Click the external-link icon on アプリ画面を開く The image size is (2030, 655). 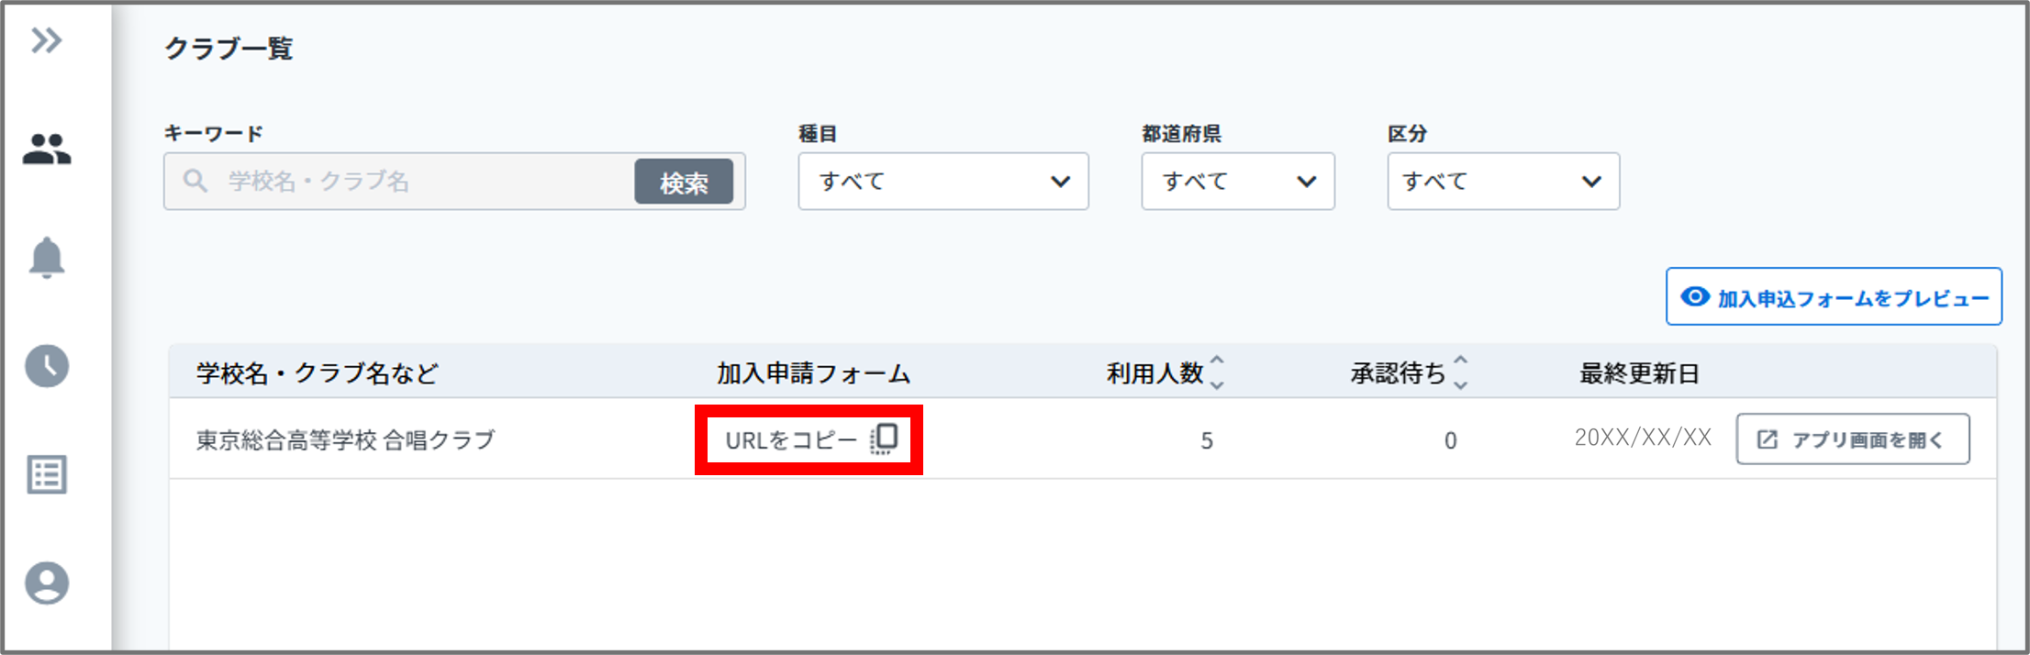1767,439
